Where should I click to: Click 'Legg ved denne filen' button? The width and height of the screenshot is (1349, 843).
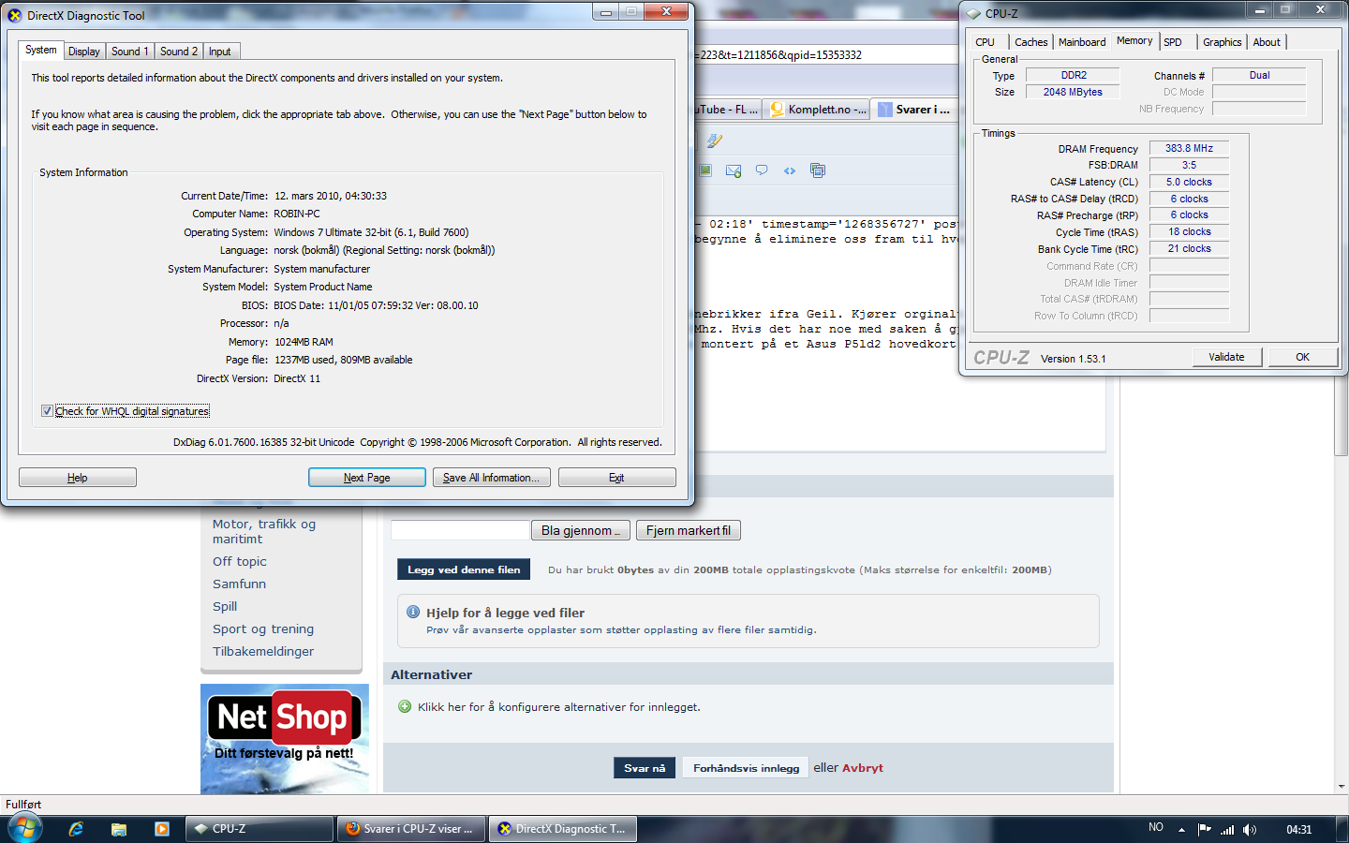(x=464, y=569)
